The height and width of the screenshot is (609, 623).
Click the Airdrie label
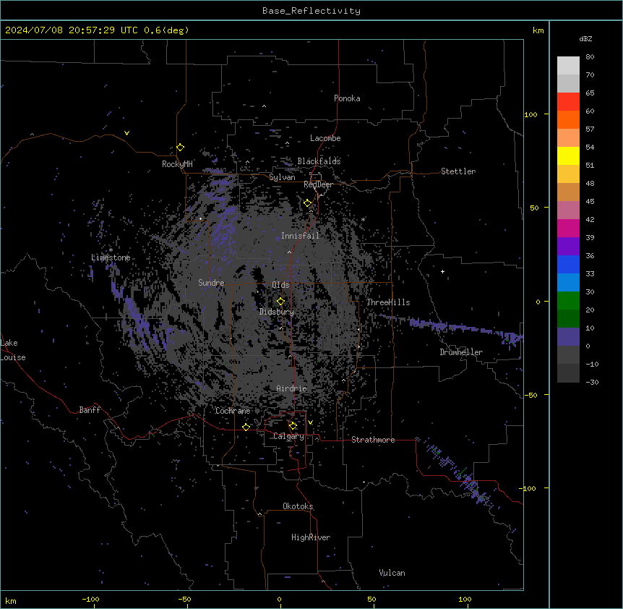(292, 388)
